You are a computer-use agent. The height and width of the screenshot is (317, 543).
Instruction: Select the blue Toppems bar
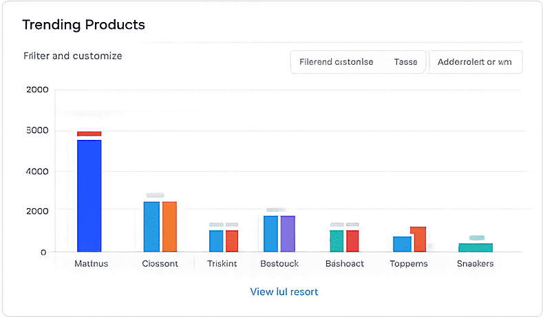402,244
